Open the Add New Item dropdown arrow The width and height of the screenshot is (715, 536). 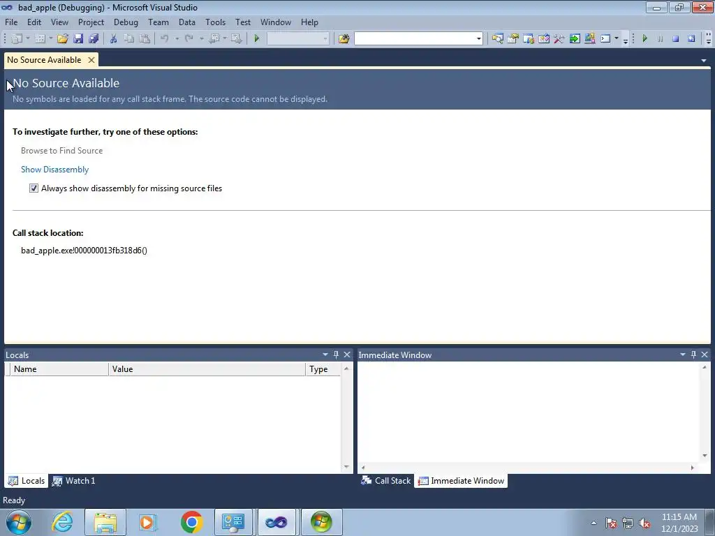50,39
